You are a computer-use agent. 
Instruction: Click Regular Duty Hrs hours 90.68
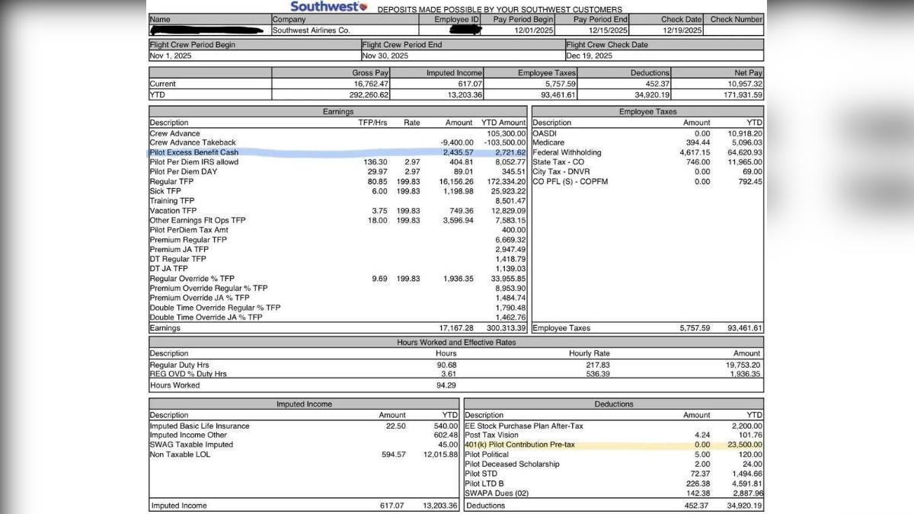pos(446,366)
